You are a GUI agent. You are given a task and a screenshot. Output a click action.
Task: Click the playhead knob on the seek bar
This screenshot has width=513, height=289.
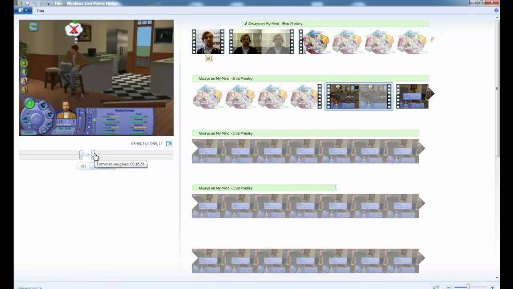tap(86, 155)
